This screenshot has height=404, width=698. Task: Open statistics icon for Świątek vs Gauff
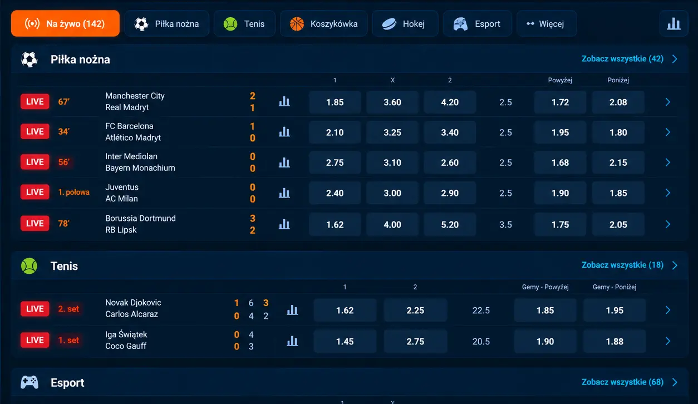[292, 341]
